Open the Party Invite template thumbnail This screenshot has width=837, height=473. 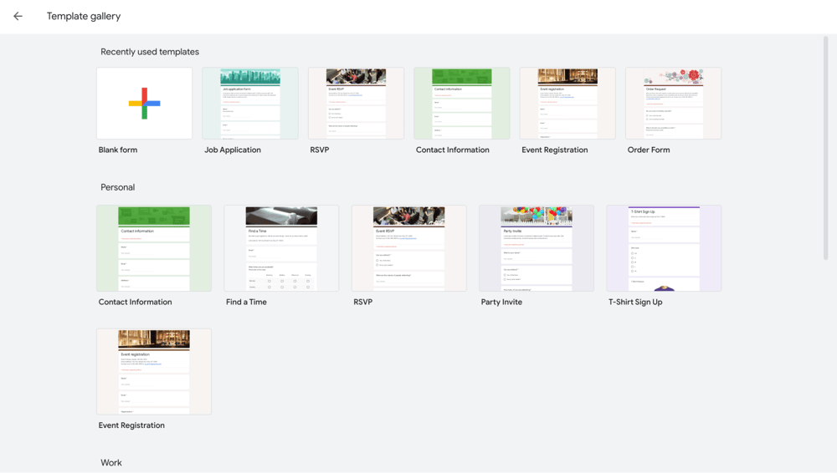(x=537, y=248)
